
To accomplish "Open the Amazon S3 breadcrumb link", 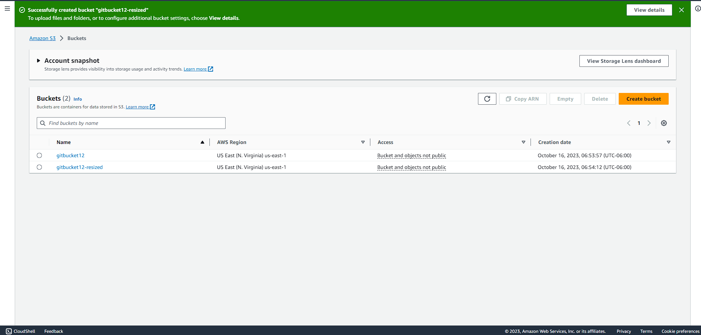I will pyautogui.click(x=43, y=38).
